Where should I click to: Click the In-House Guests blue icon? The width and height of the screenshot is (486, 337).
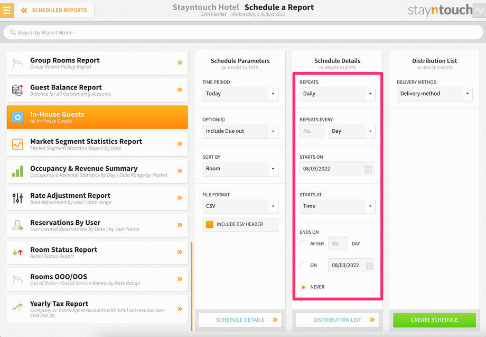17,117
